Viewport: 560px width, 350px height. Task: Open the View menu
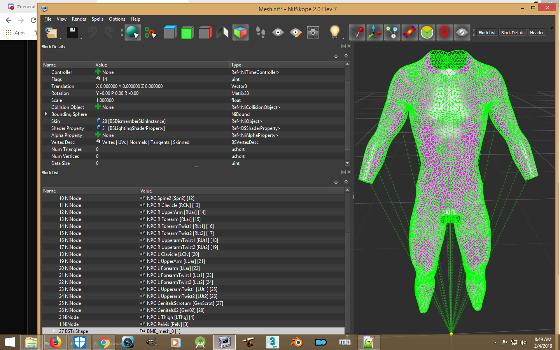click(61, 19)
